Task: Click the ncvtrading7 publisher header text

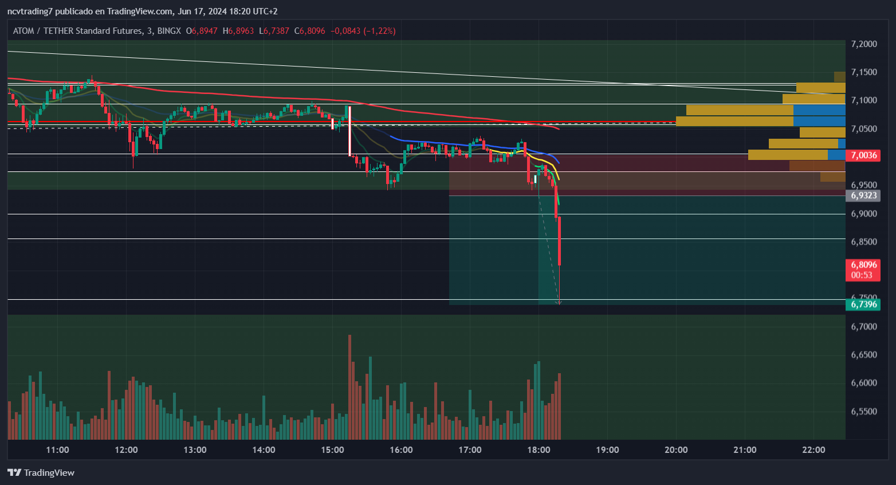Action: pyautogui.click(x=30, y=11)
